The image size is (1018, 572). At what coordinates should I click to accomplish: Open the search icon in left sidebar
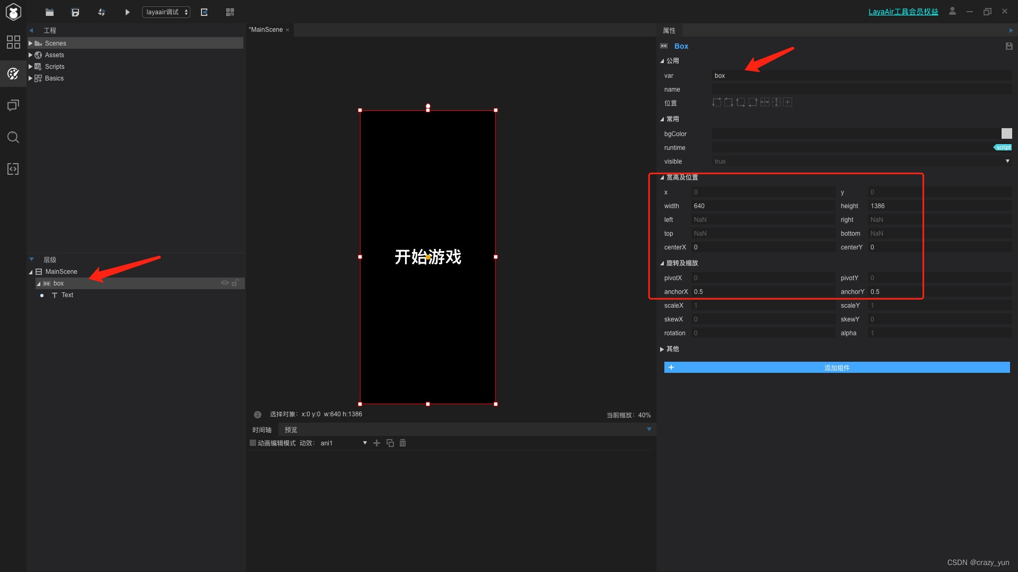[13, 138]
